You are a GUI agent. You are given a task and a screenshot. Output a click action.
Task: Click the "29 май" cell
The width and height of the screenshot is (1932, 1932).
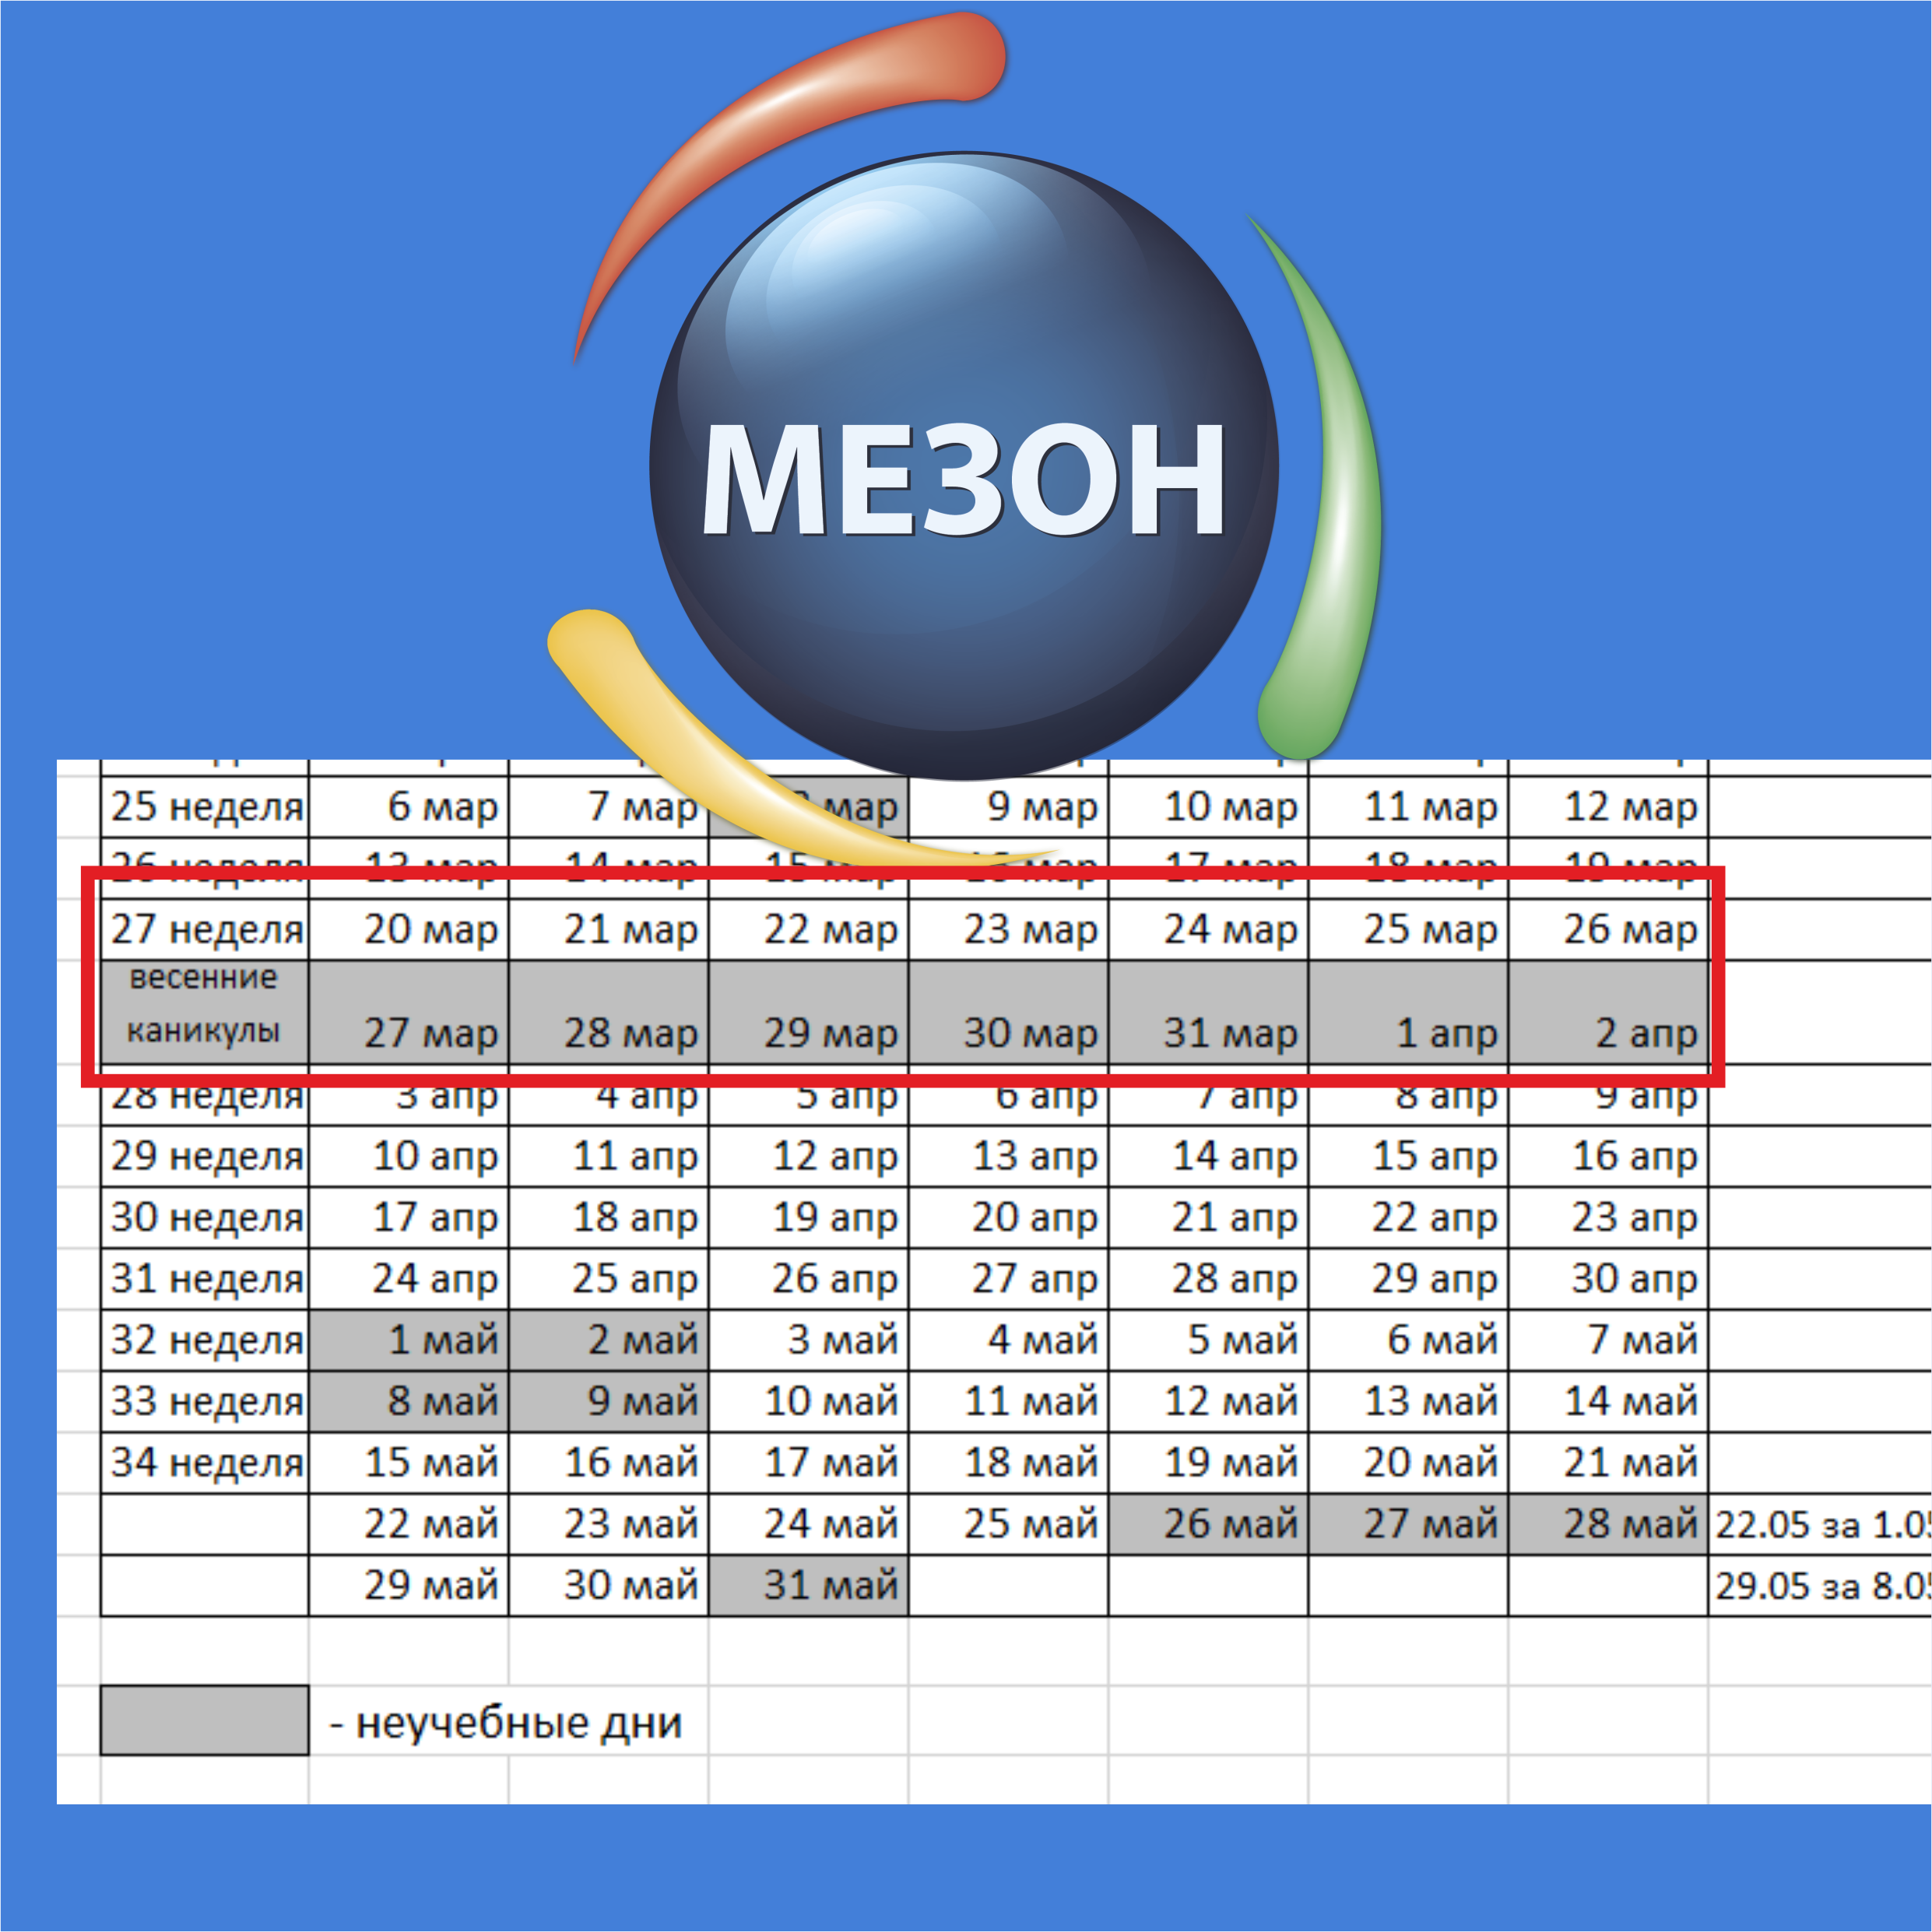pyautogui.click(x=409, y=1586)
